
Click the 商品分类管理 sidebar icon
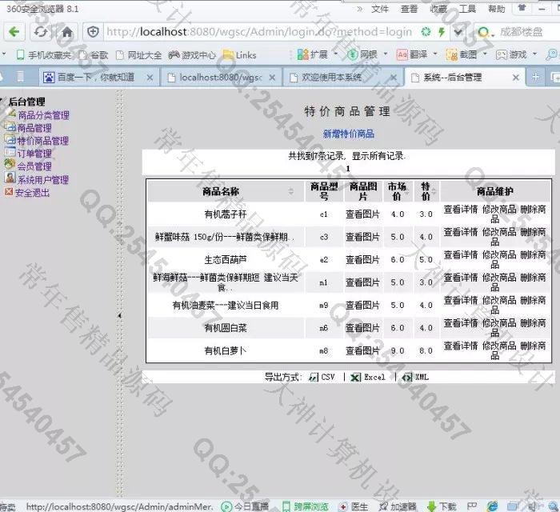pyautogui.click(x=10, y=114)
